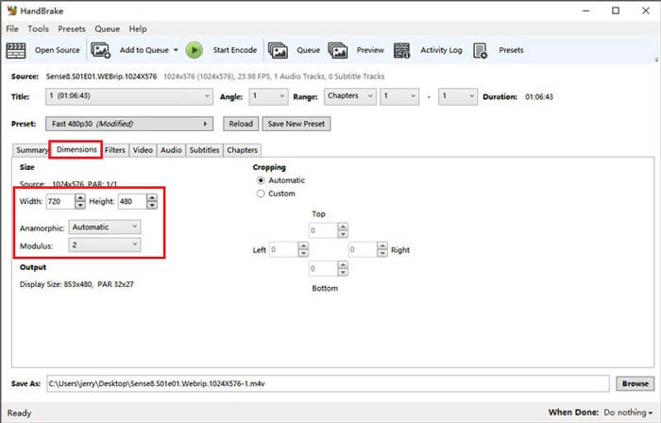
Task: Click the Height input field
Action: pos(132,201)
